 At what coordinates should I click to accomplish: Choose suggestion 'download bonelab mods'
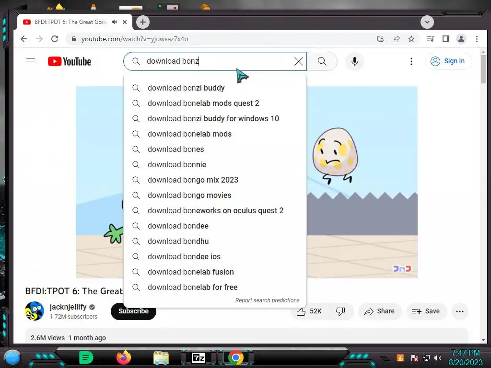point(215,134)
